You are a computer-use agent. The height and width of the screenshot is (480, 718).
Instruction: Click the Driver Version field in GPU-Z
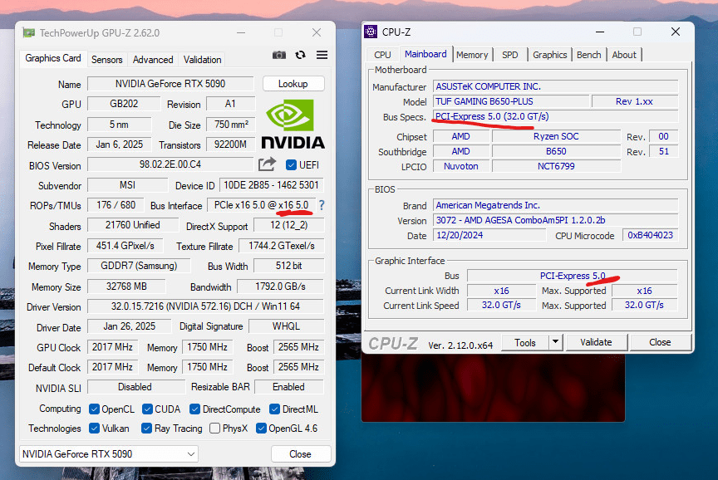[x=205, y=306]
